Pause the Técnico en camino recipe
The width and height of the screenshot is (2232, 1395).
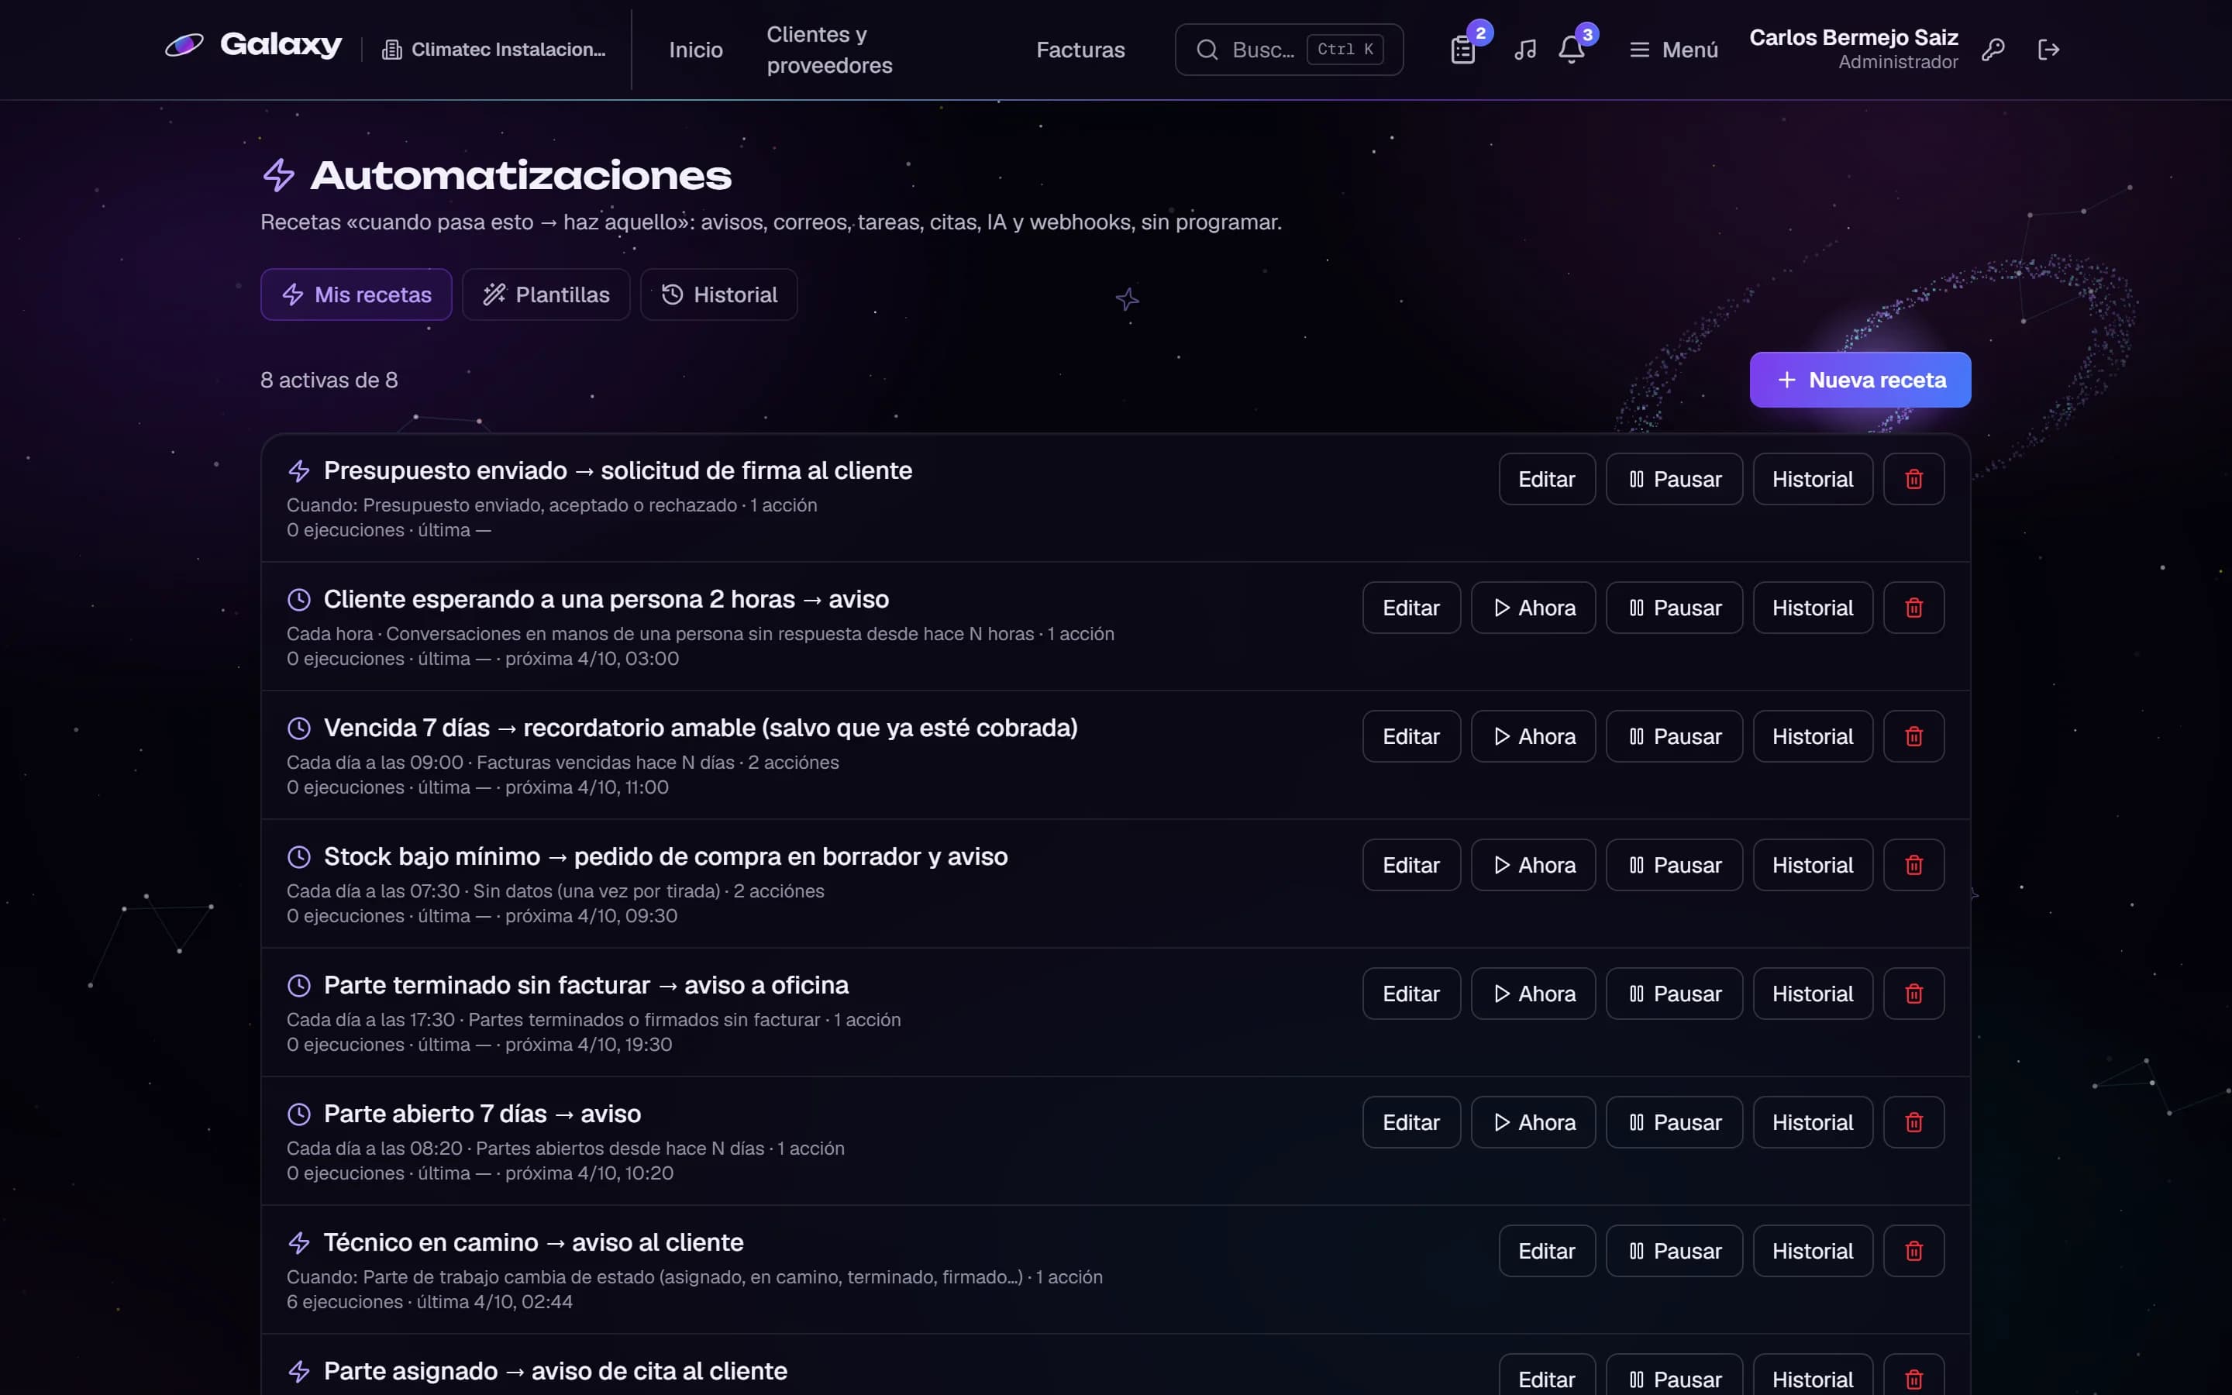click(x=1674, y=1250)
